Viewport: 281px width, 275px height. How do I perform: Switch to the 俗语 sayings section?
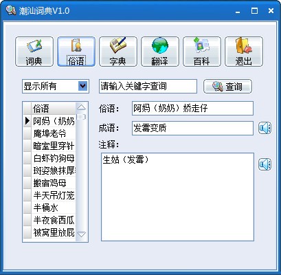pyautogui.click(x=76, y=52)
